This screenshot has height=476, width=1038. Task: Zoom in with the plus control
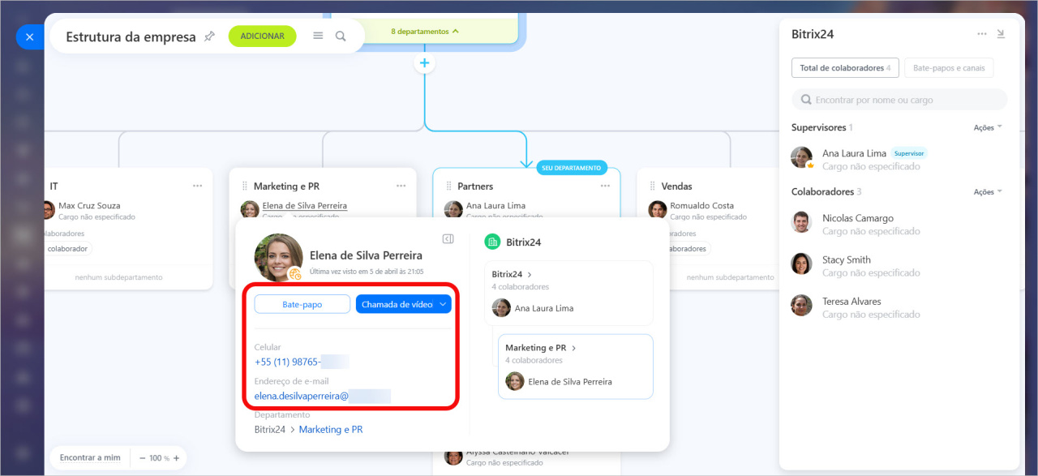[176, 458]
